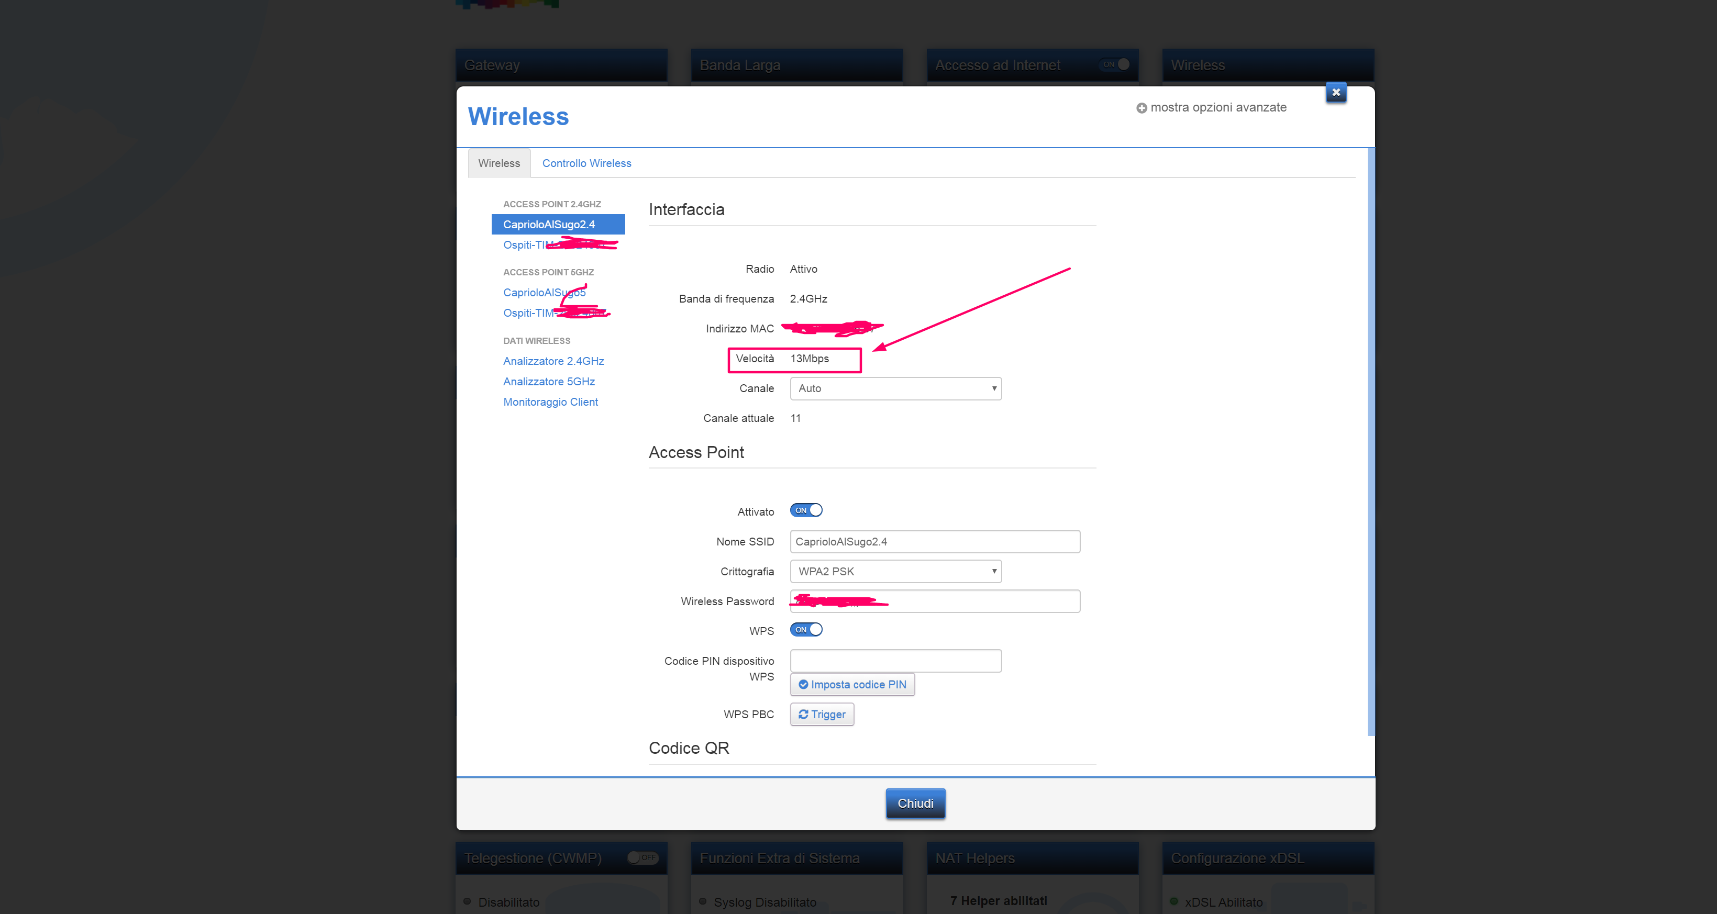This screenshot has width=1717, height=914.
Task: Open the Crittografia dropdown
Action: point(896,572)
